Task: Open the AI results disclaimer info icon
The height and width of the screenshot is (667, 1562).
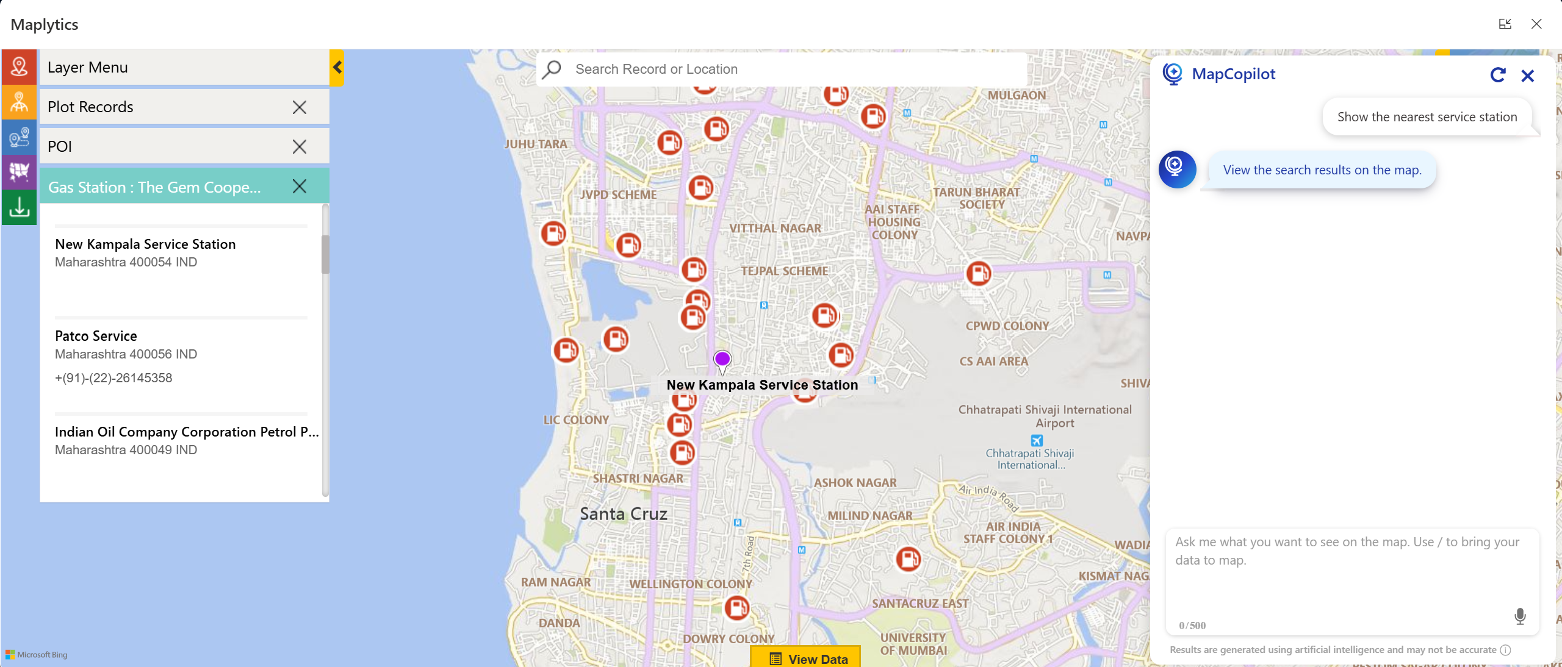Action: pyautogui.click(x=1505, y=650)
